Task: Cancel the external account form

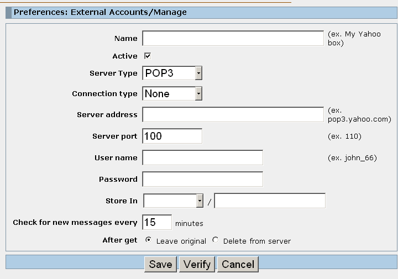Action: tap(238, 264)
